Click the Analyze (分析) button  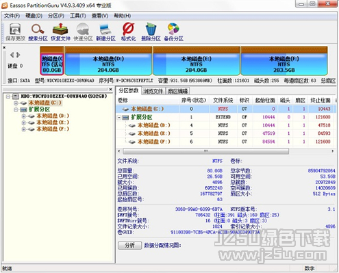(129, 246)
